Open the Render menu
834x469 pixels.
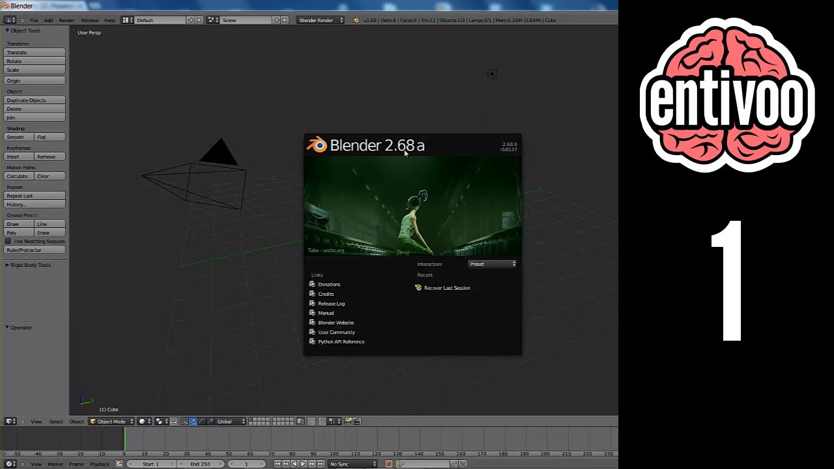point(66,20)
